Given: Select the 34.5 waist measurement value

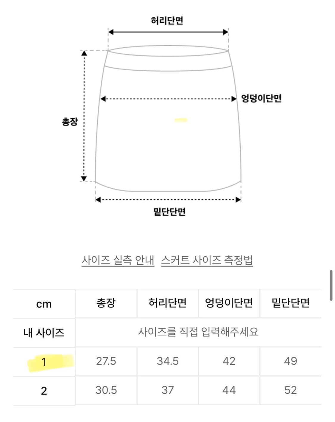Looking at the screenshot, I should click(167, 362).
